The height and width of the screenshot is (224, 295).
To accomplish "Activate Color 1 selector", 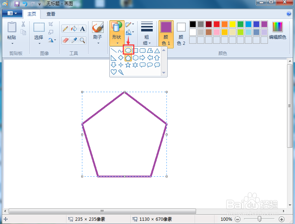I will [166, 34].
